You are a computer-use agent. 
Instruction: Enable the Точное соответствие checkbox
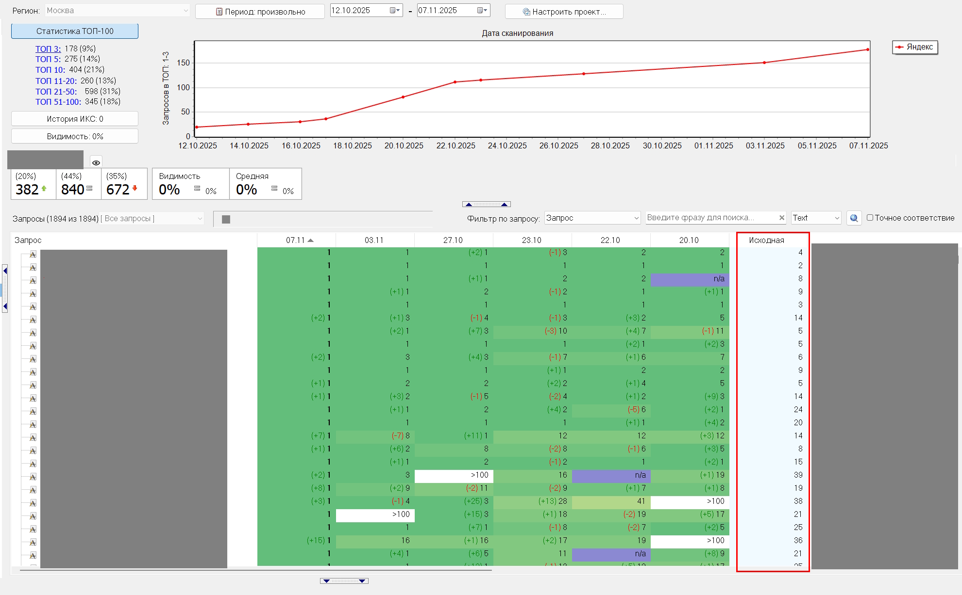(870, 218)
